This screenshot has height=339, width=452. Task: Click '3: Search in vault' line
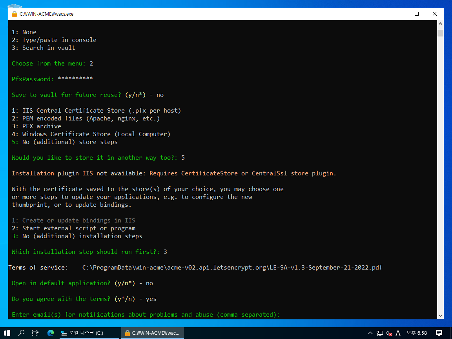click(43, 48)
